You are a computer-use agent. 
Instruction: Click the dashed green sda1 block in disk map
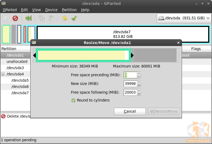6,34
